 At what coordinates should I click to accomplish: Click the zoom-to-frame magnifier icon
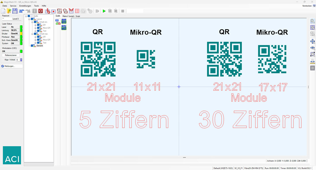point(312,28)
